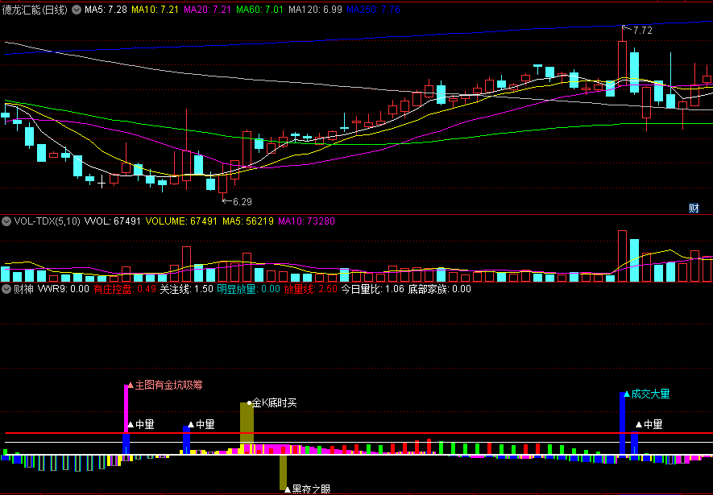The width and height of the screenshot is (713, 495).
Task: Select the 德龙汇能(日线) chart title
Action: 35,10
